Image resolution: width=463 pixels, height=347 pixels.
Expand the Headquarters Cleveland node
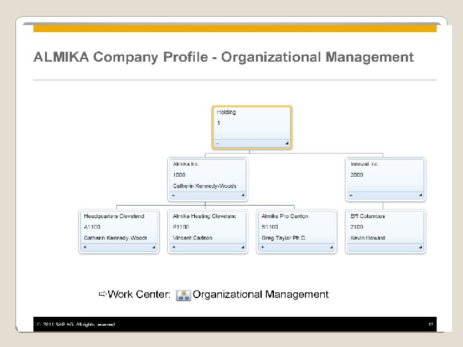(x=85, y=247)
